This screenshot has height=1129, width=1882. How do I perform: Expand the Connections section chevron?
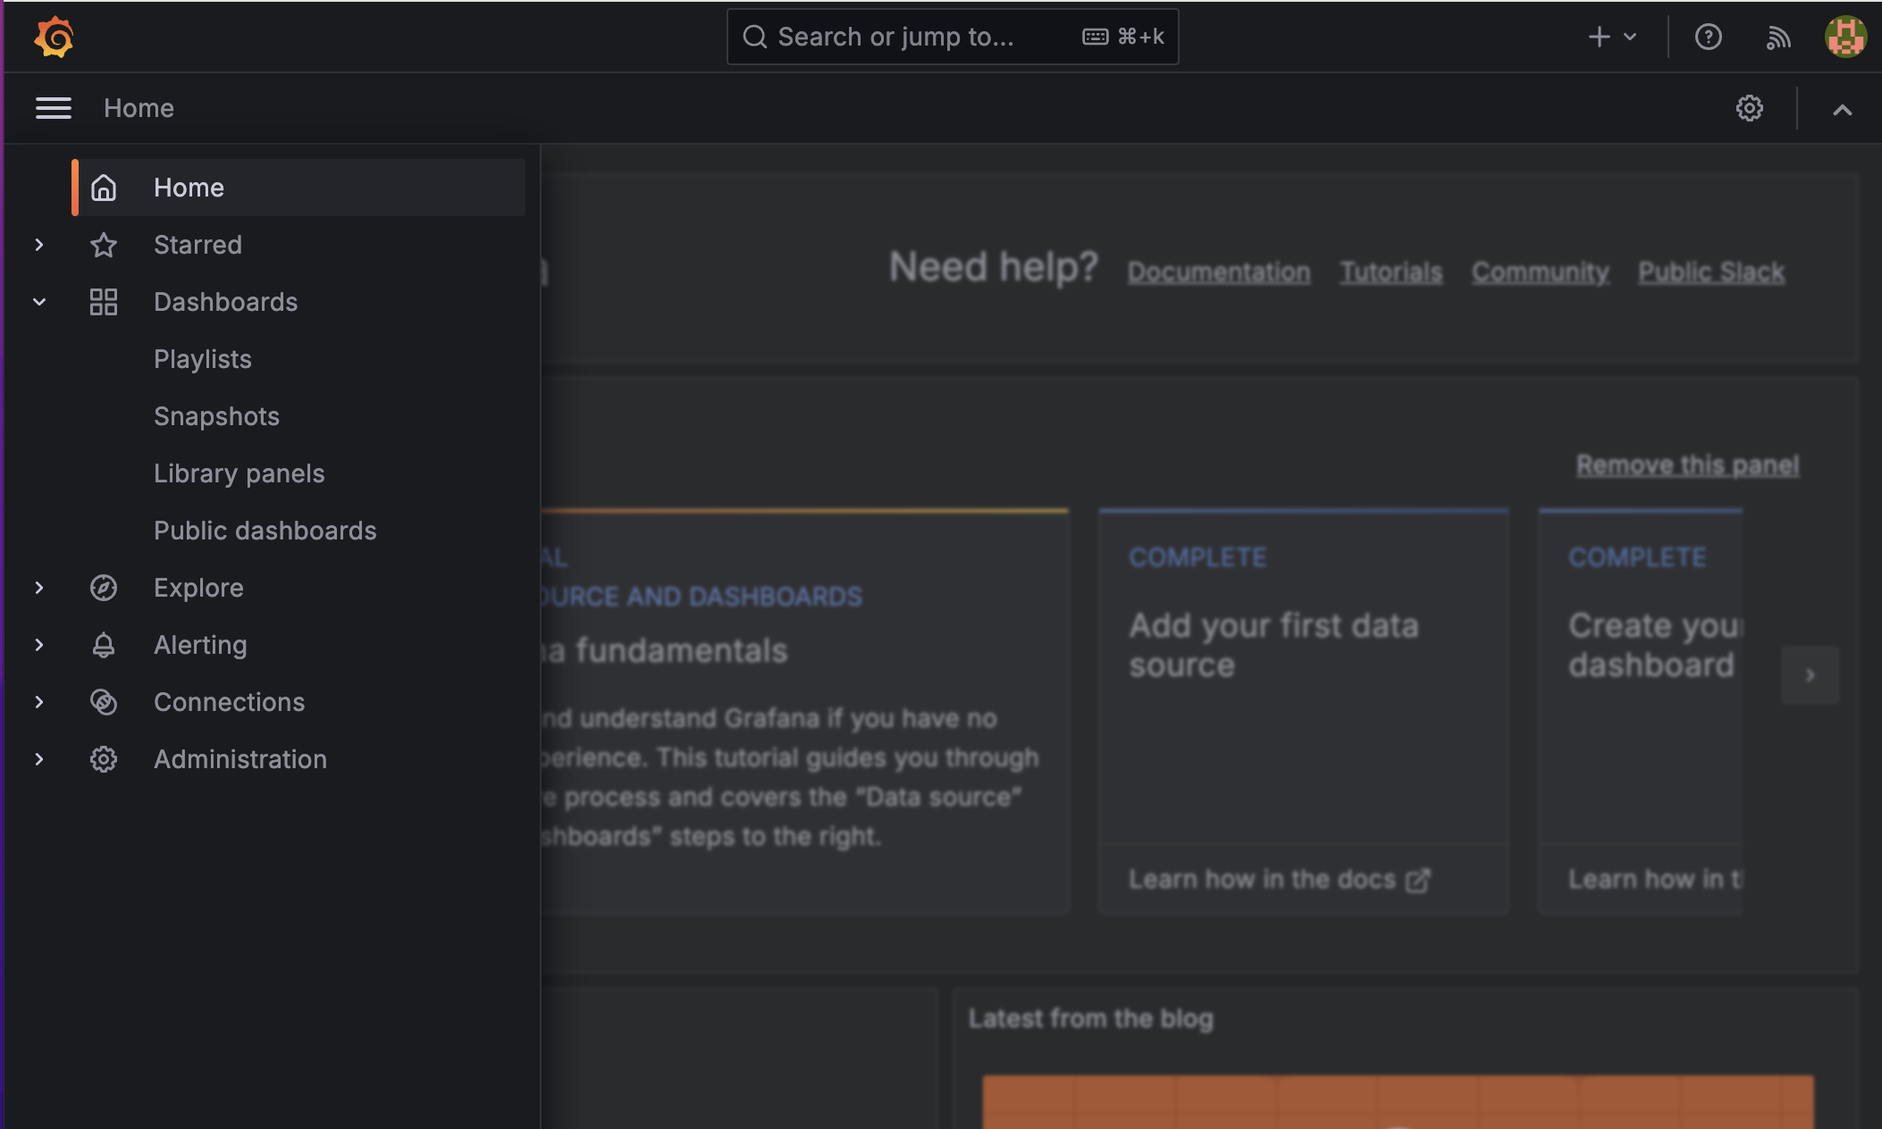[x=39, y=702]
